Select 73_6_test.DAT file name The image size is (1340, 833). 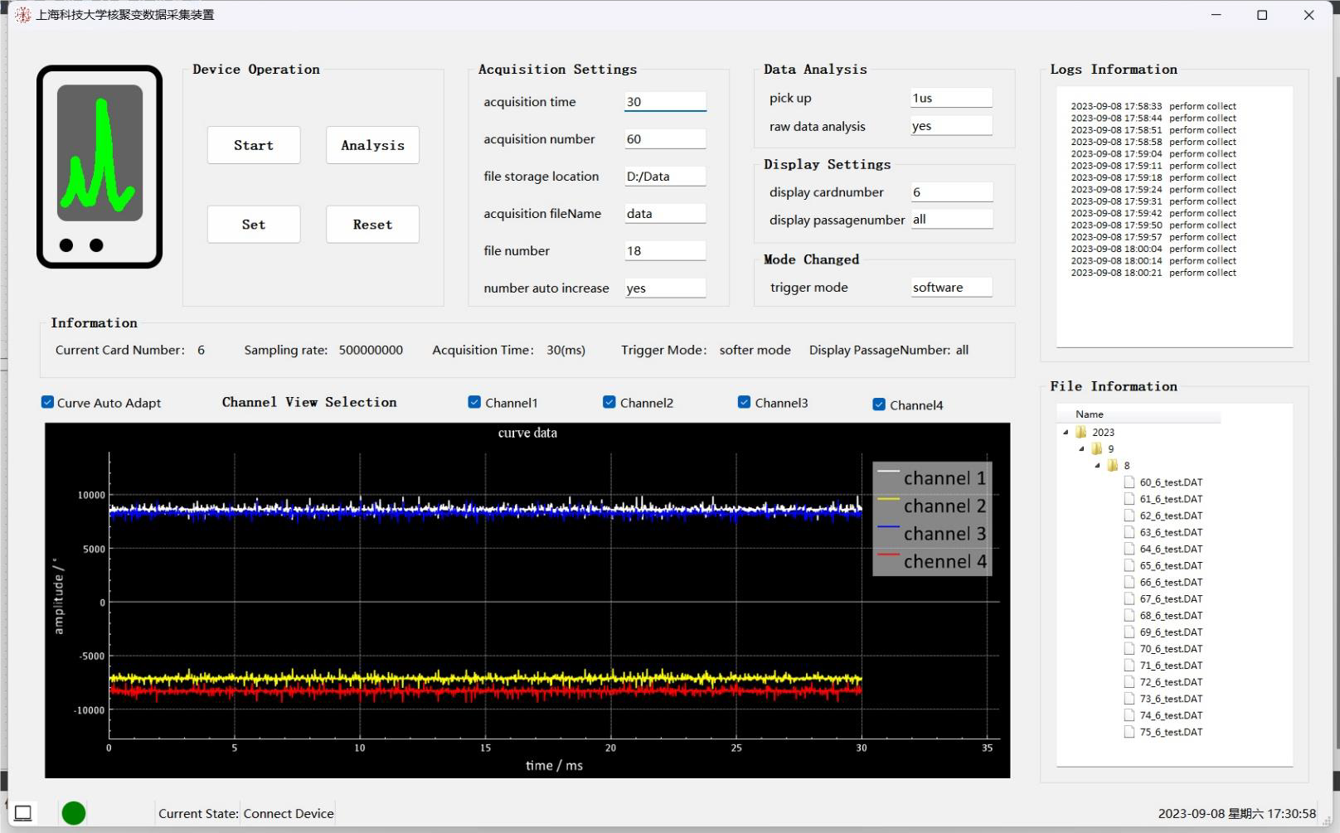click(1171, 699)
